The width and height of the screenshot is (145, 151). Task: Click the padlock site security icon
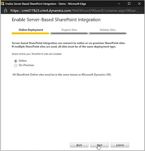[6, 10]
